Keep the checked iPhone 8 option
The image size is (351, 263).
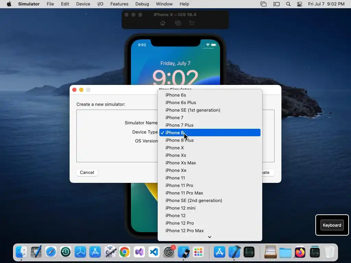point(210,133)
